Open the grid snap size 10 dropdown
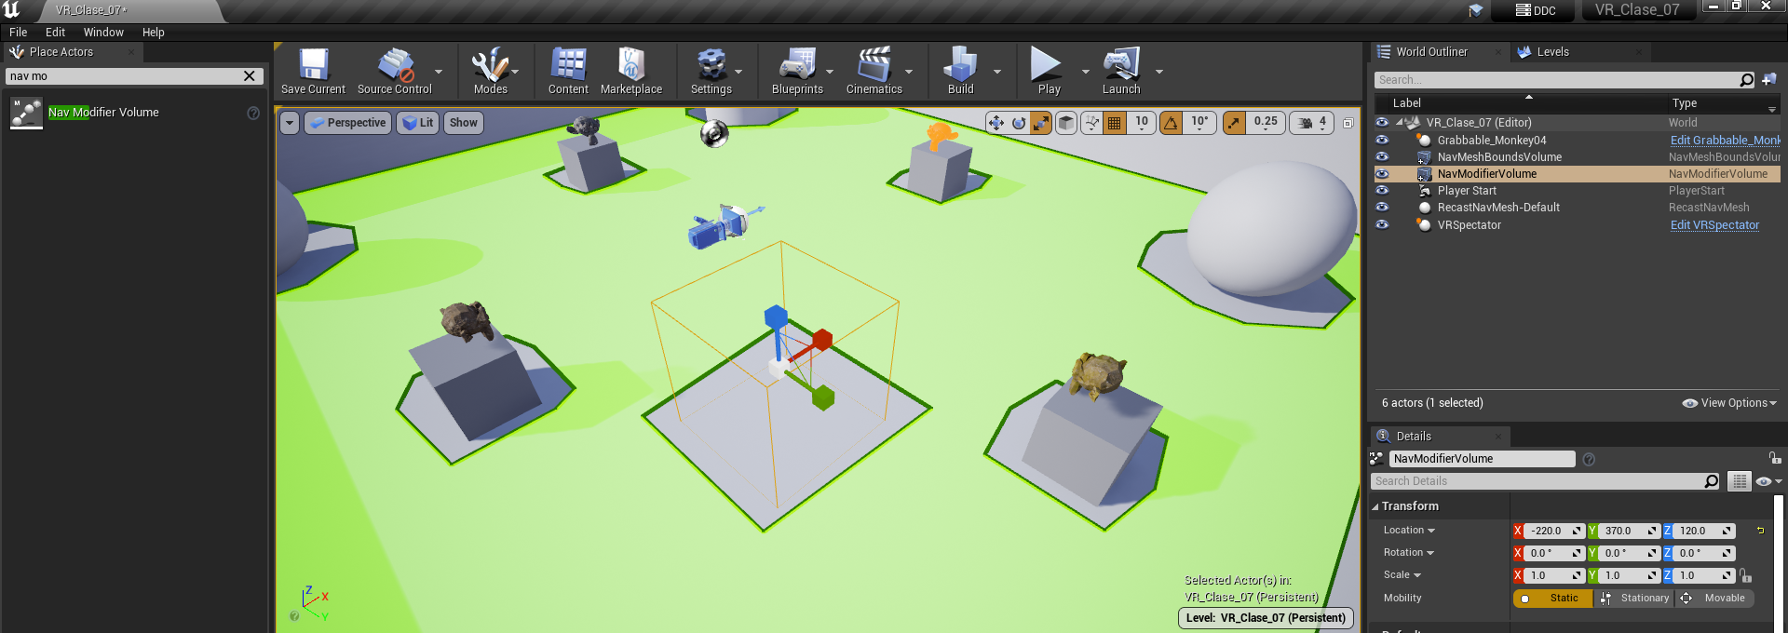The width and height of the screenshot is (1788, 633). click(1142, 123)
